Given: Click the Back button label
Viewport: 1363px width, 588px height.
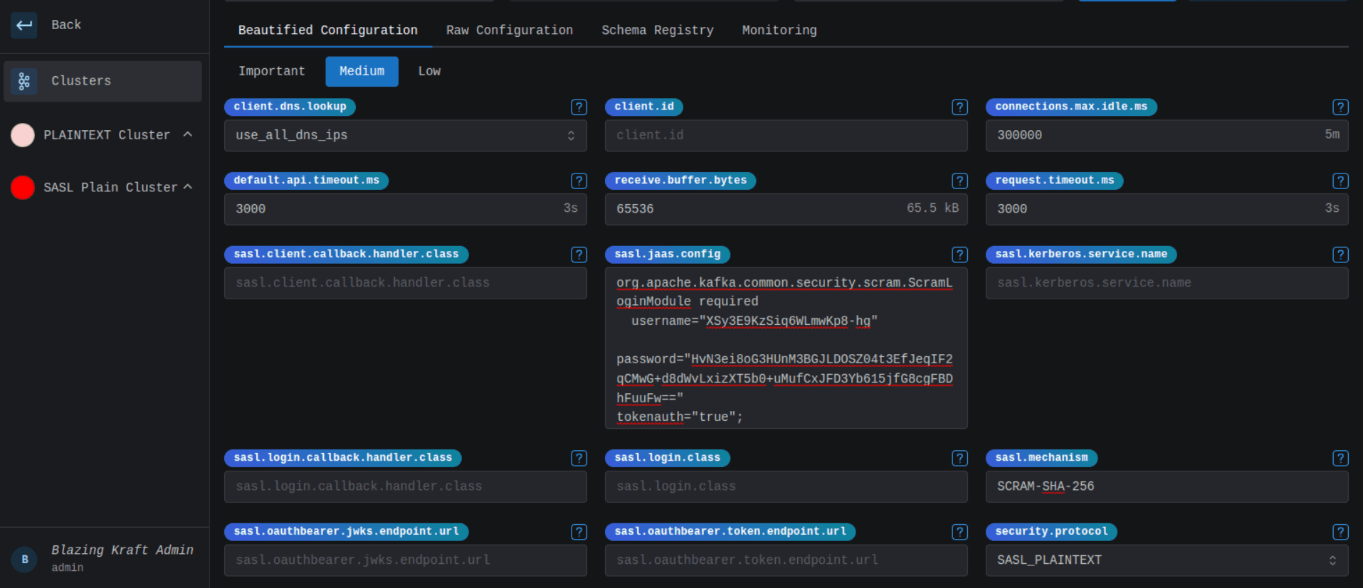Looking at the screenshot, I should click(66, 25).
